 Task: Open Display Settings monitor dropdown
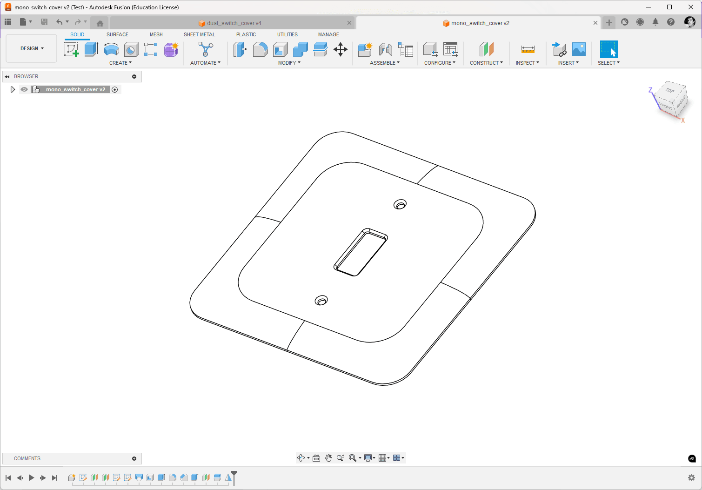[x=370, y=458]
